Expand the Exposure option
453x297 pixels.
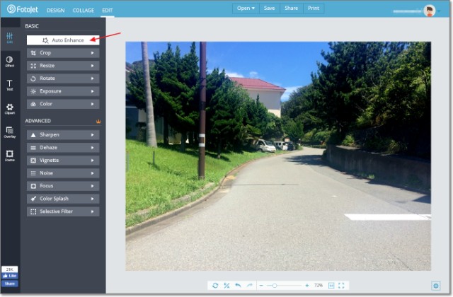click(x=62, y=91)
